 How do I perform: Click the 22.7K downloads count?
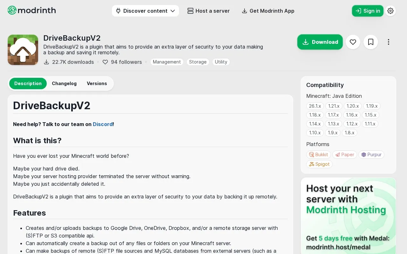click(69, 62)
